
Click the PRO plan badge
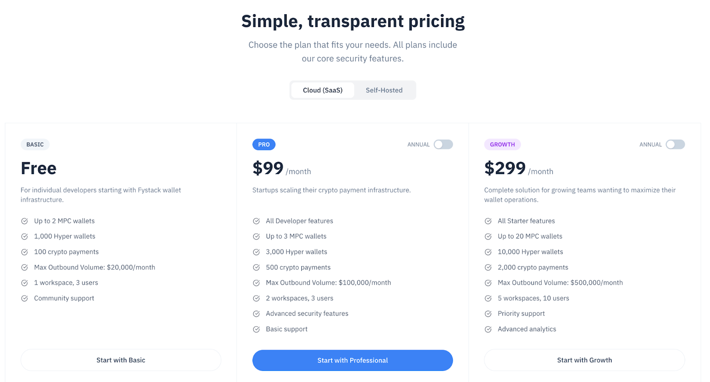(x=264, y=144)
